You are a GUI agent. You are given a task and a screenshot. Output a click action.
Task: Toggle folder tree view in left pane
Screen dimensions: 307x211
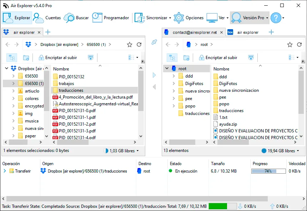[12, 58]
